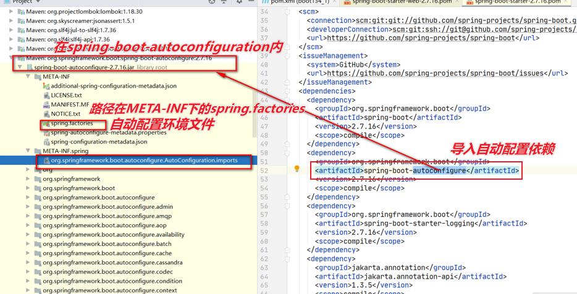Click the JSON file icon of additional-spring-configuration-metadata.json
Screen dimensions: 577x294
click(46, 86)
